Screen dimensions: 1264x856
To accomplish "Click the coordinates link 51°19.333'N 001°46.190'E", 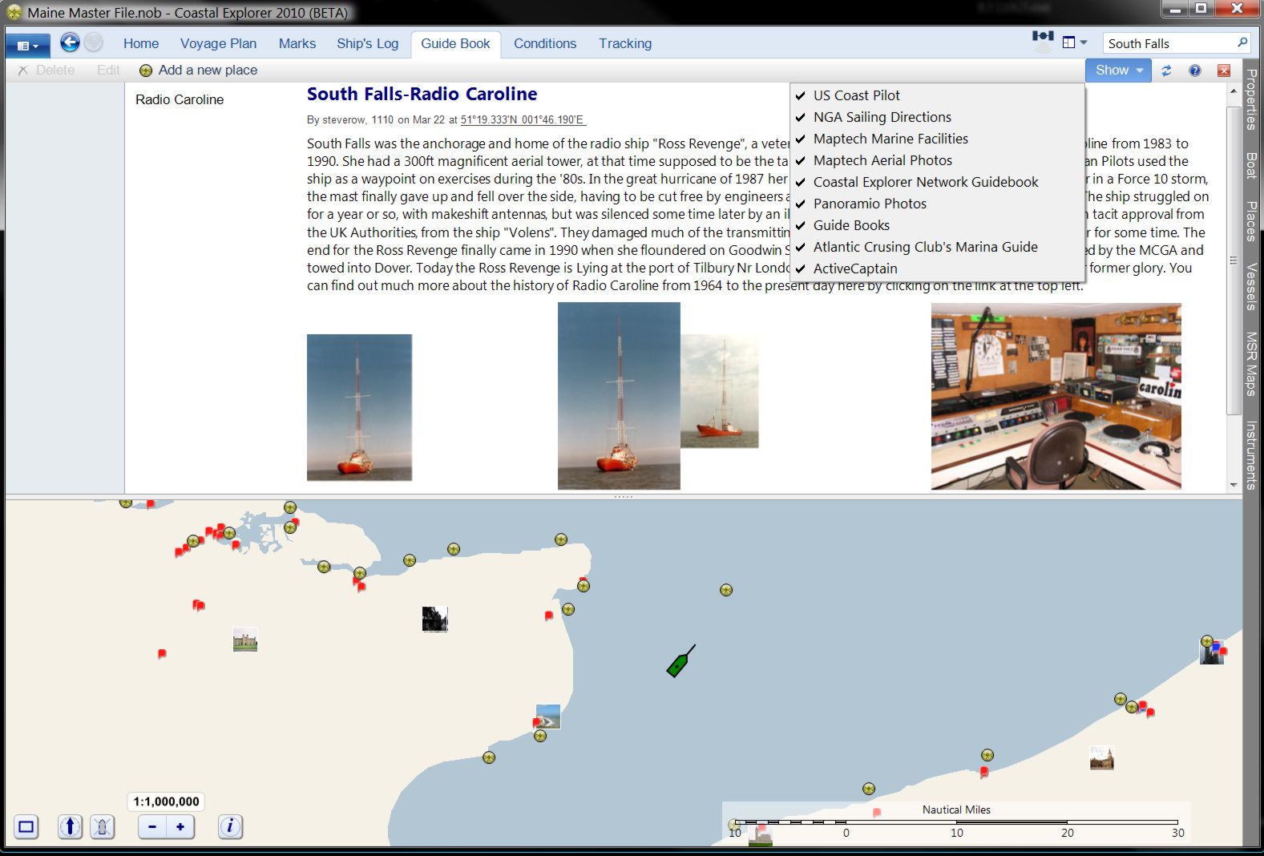I will pos(523,120).
